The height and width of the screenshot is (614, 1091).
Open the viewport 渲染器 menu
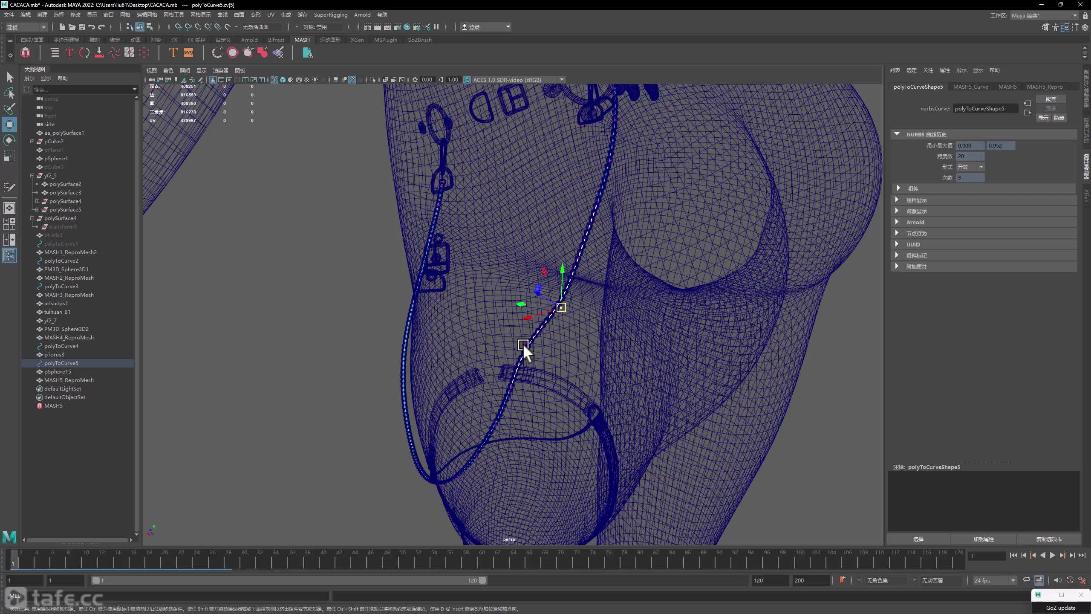tap(220, 70)
